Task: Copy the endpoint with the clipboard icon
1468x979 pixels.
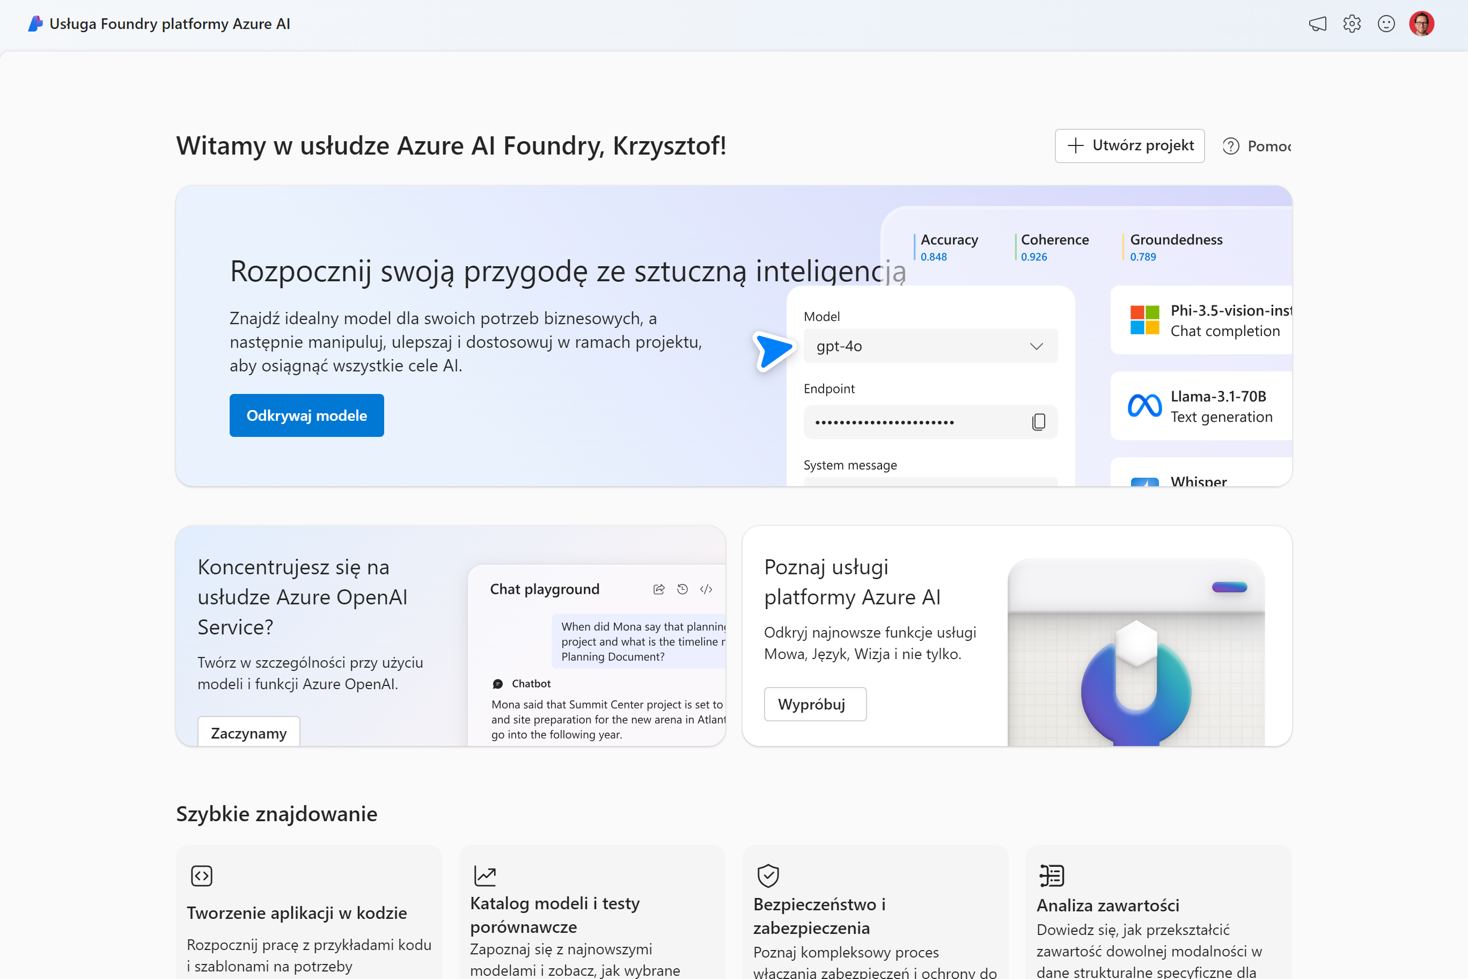Action: (1039, 422)
